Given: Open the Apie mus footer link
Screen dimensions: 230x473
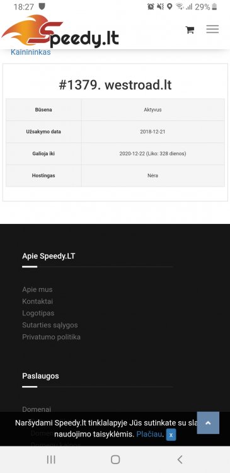Looking at the screenshot, I should (37, 289).
